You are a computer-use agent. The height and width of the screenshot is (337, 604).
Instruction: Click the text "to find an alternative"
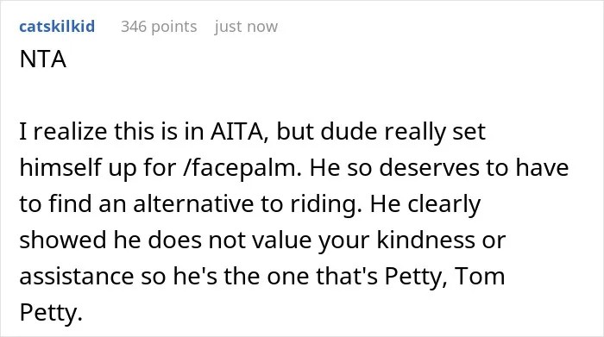136,204
